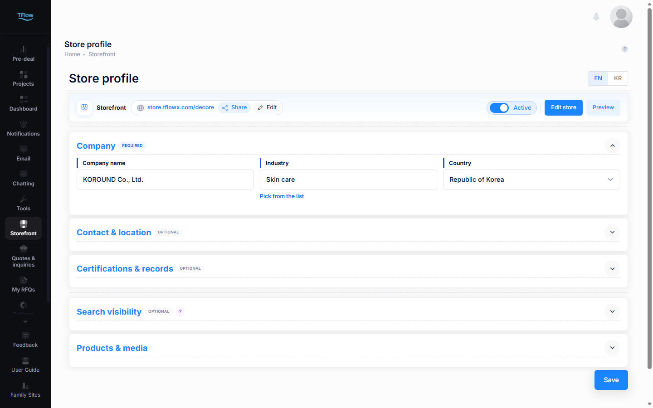The image size is (653, 408).
Task: Expand the sidebar's more-items chevron
Action: tap(25, 321)
